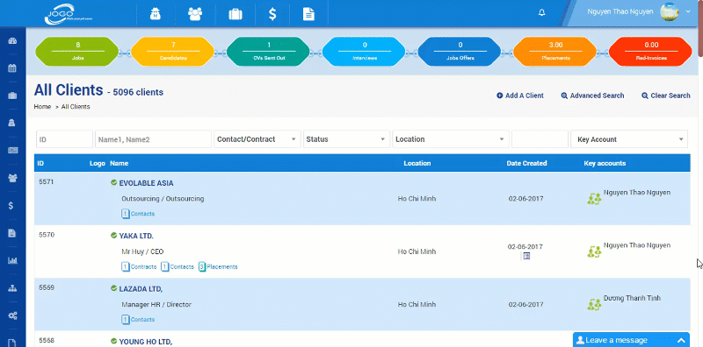
Task: Click key account icon in YAKA LTD. row
Action: pyautogui.click(x=594, y=251)
